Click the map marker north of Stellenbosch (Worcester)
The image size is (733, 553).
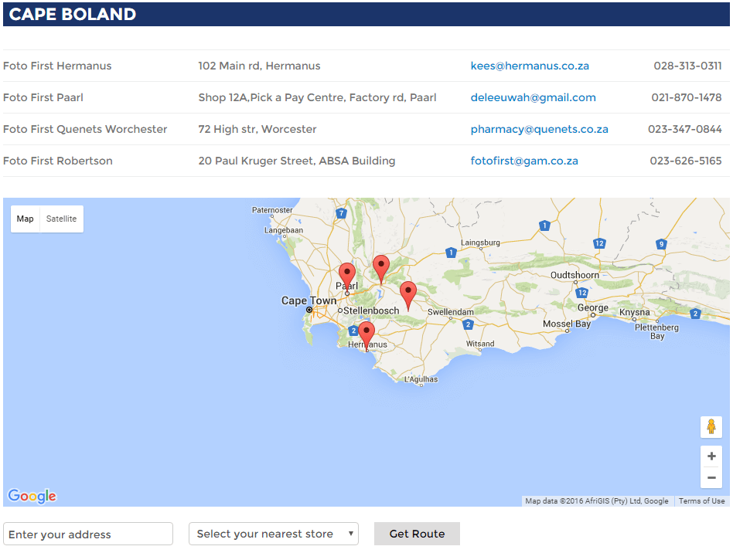point(381,269)
